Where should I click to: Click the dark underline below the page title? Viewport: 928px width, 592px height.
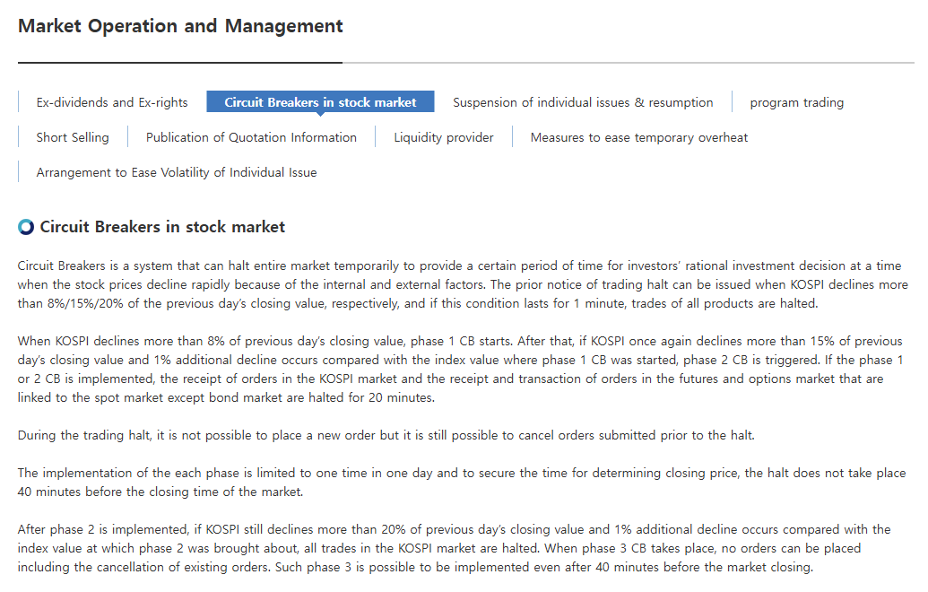point(180,62)
